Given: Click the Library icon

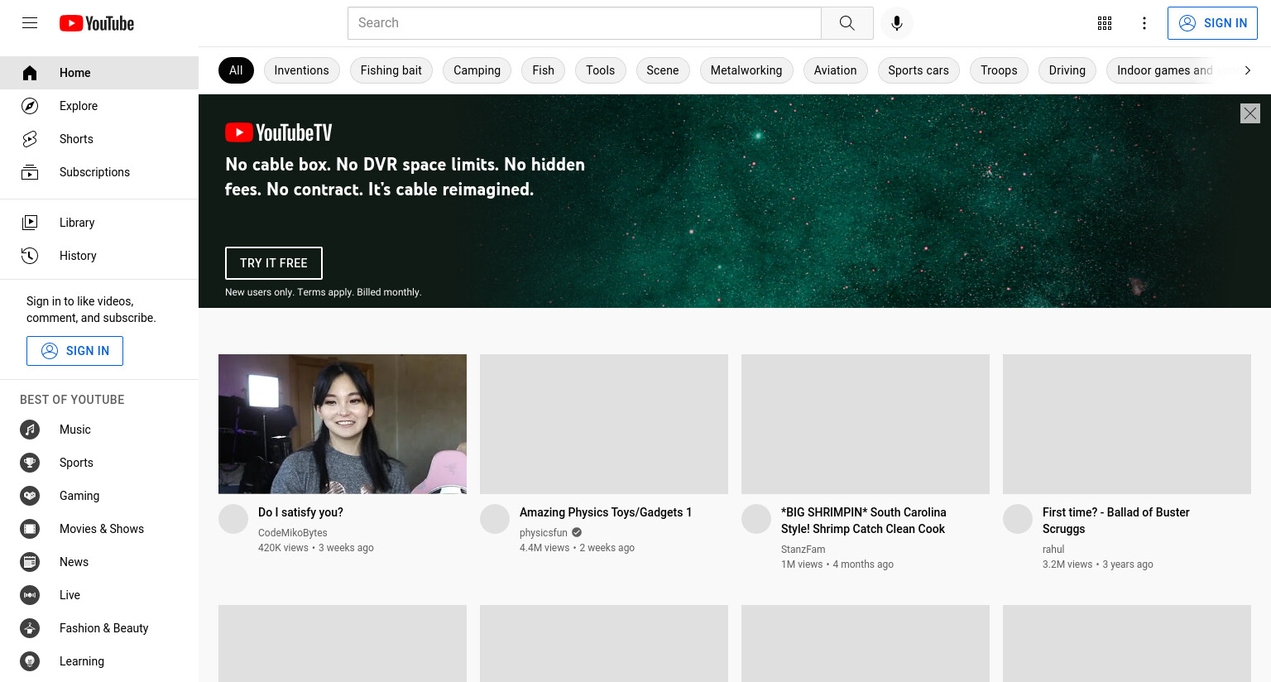Looking at the screenshot, I should (30, 223).
